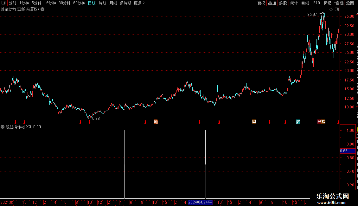Open F10 company information
Viewport: 358px width, 206px height.
pos(316,3)
